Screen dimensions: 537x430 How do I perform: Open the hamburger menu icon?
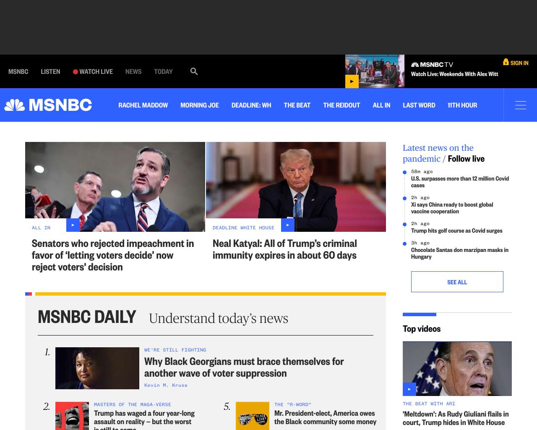[521, 105]
